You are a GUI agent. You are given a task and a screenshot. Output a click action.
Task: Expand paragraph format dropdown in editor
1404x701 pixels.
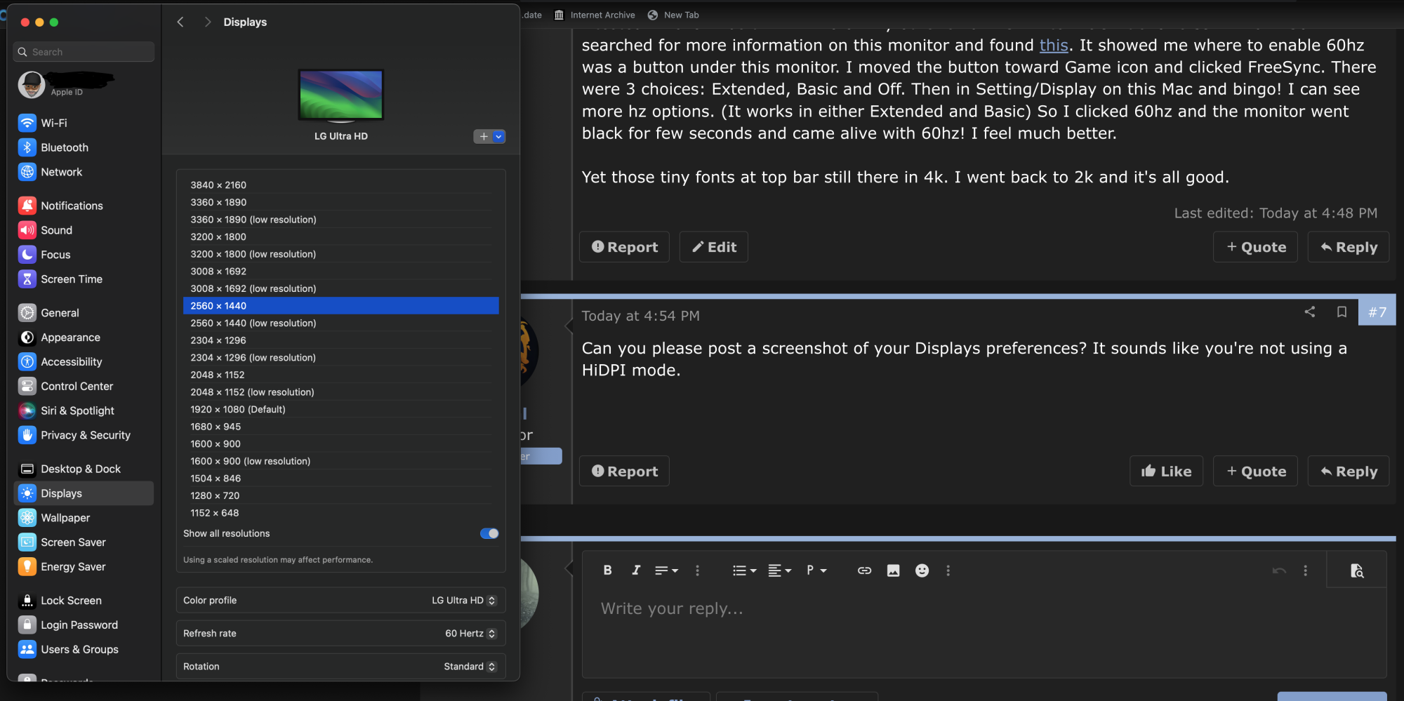click(816, 570)
